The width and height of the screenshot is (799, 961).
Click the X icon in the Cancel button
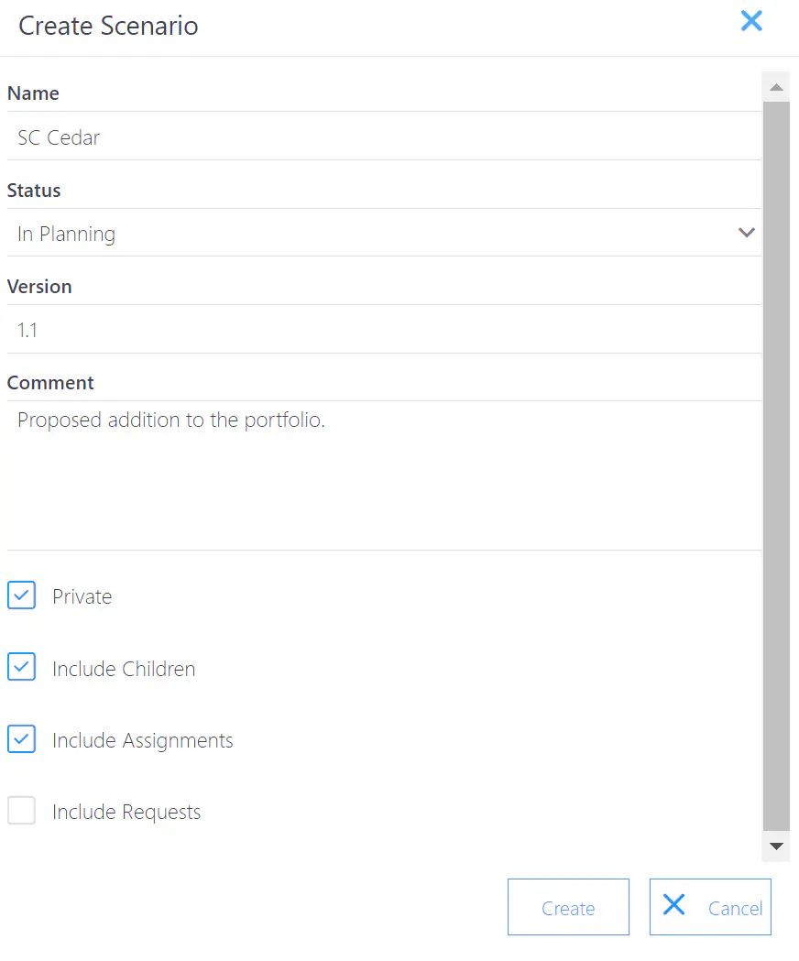click(x=673, y=904)
